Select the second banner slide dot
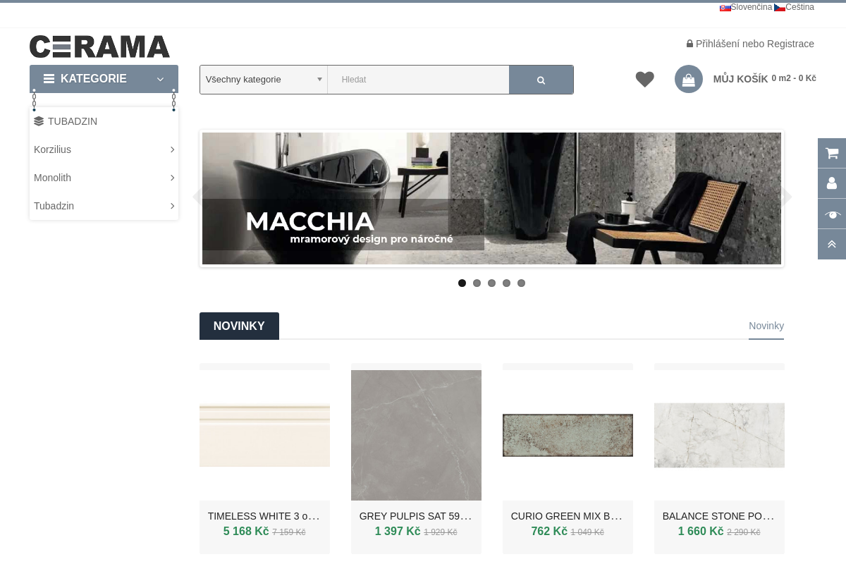Image resolution: width=846 pixels, height=564 pixels. coord(477,283)
